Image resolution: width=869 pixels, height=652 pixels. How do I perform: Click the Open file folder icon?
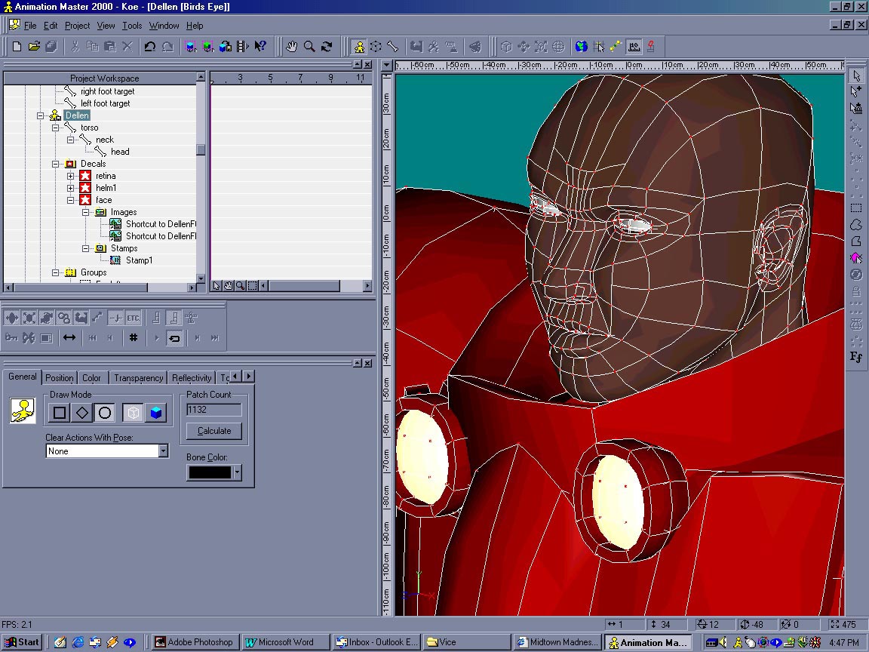tap(34, 47)
